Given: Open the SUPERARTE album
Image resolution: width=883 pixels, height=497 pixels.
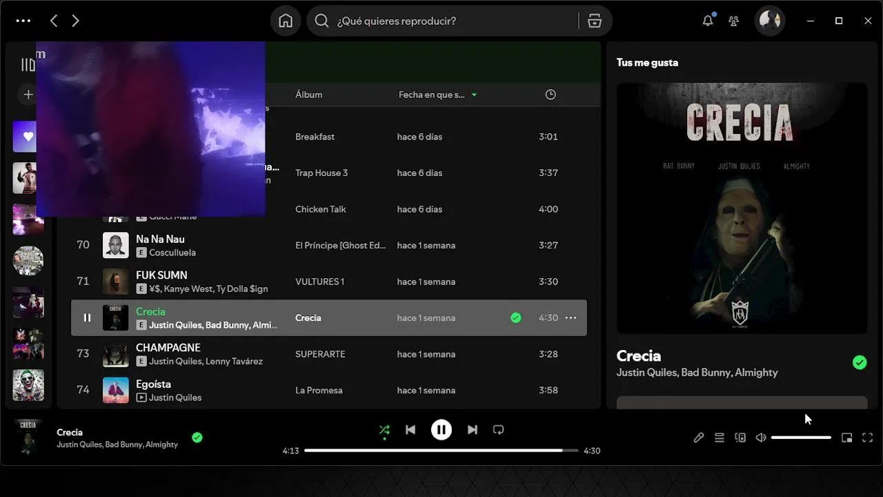Looking at the screenshot, I should pos(321,354).
